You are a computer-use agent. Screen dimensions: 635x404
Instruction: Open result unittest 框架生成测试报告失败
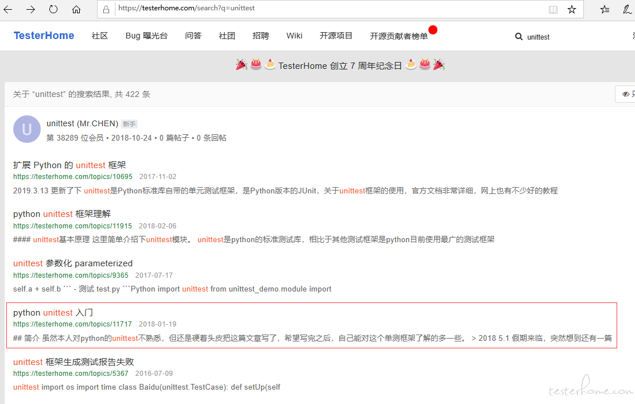click(73, 362)
